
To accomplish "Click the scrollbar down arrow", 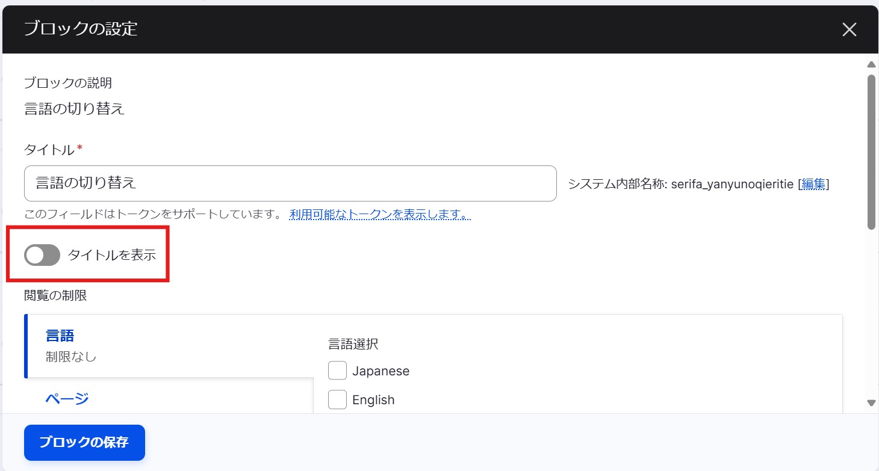I will coord(871,402).
